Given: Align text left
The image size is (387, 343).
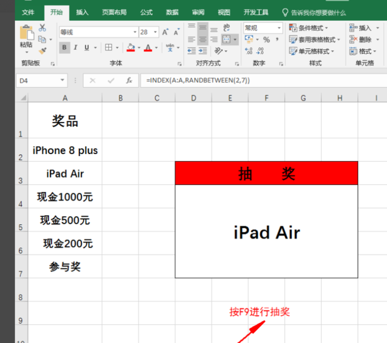Looking at the screenshot, I should pyautogui.click(x=192, y=39).
